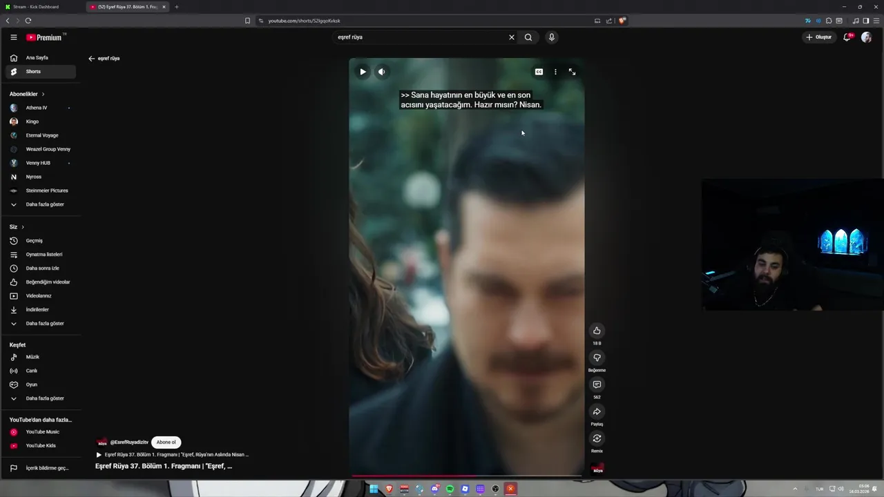884x497 pixels.
Task: Open Discord from the Windows taskbar
Action: coord(434,489)
